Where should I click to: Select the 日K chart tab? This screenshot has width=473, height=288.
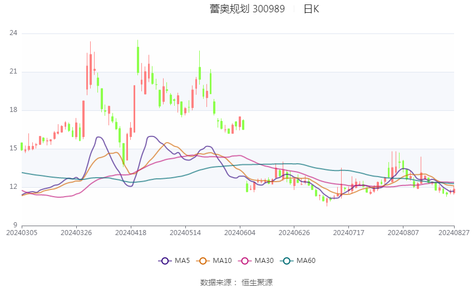point(311,9)
